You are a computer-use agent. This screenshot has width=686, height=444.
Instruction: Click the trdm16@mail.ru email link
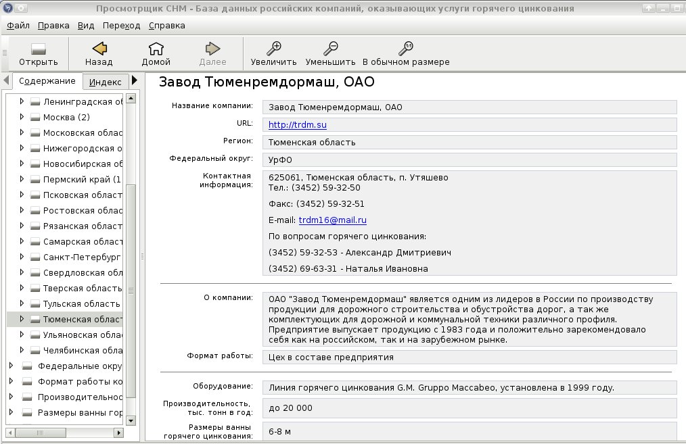[332, 220]
